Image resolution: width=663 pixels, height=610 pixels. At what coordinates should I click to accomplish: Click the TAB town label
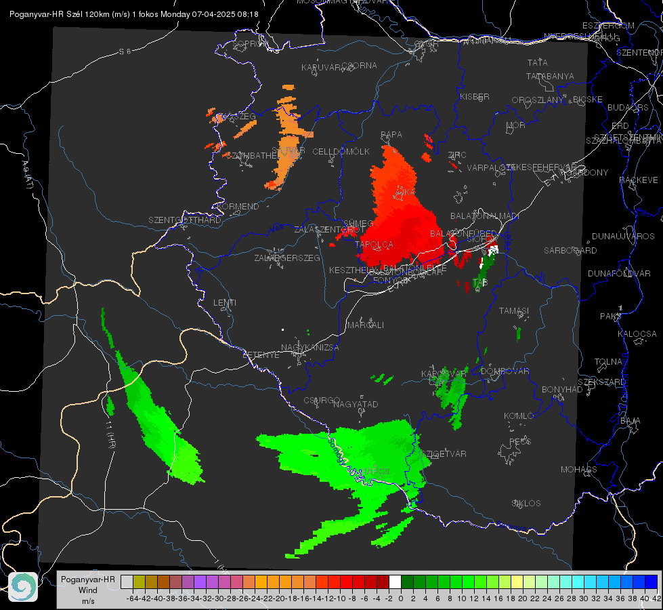click(x=480, y=283)
